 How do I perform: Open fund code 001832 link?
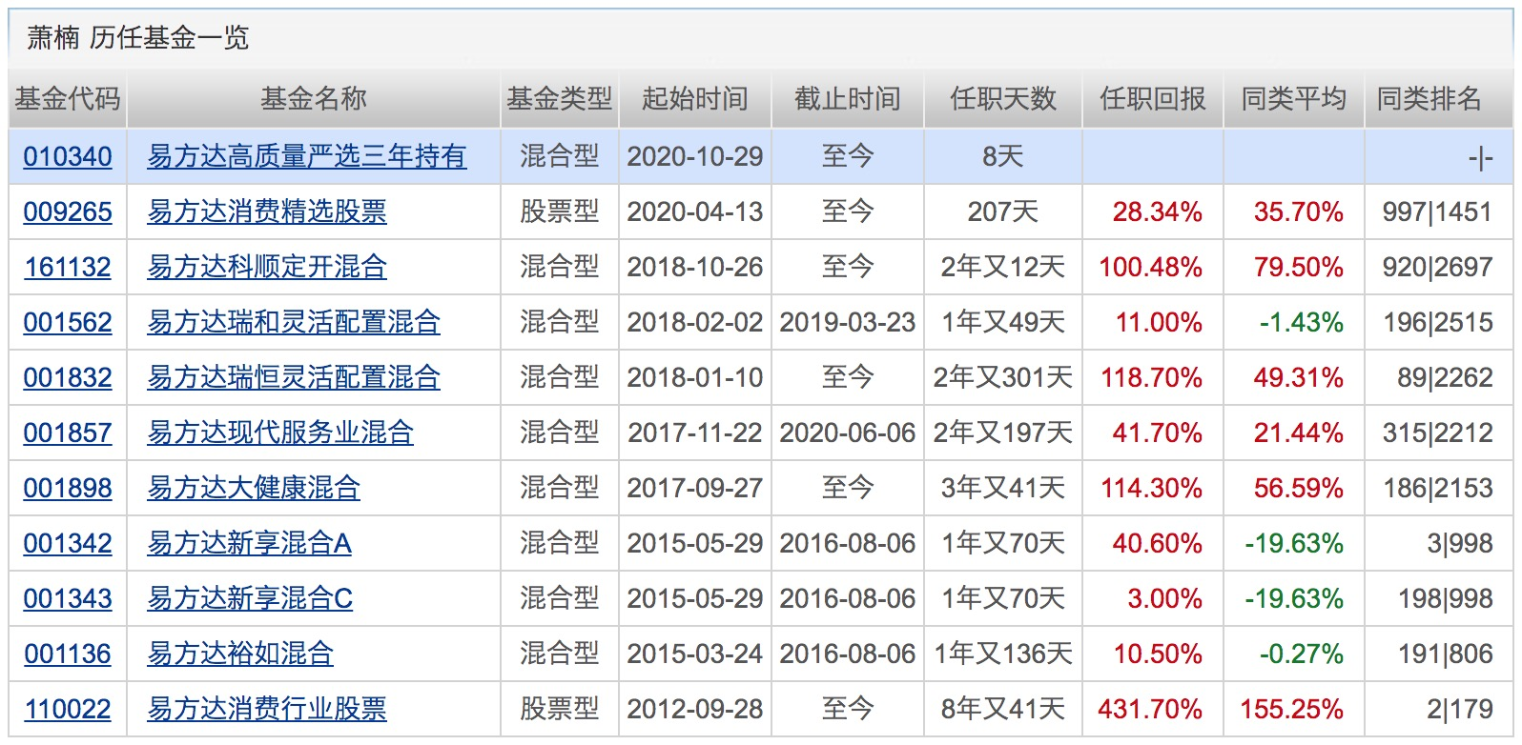click(x=68, y=377)
